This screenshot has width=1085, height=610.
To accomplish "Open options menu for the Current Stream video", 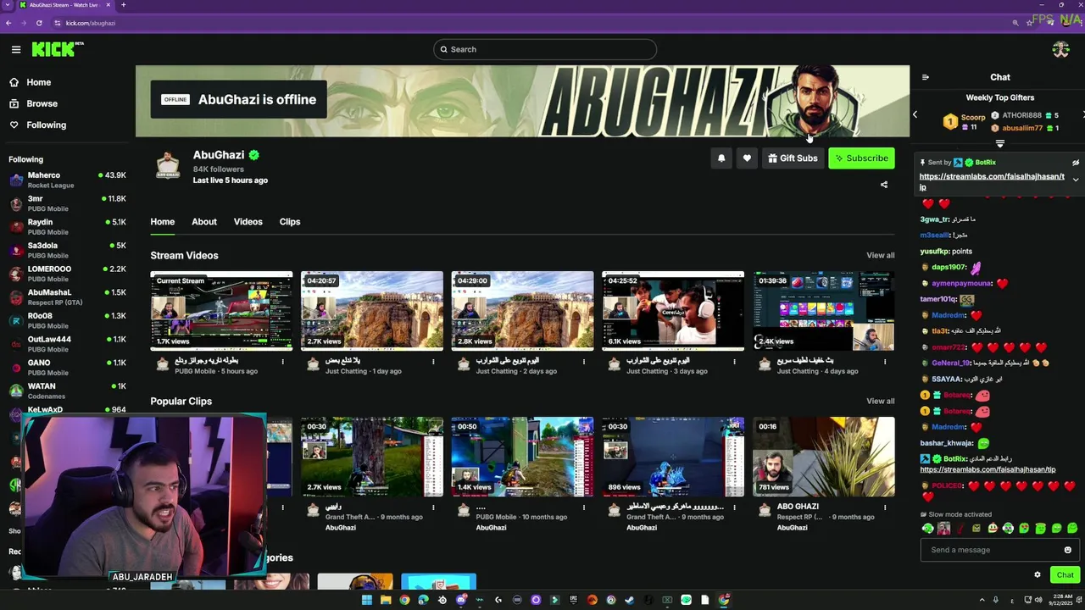I will coord(282,362).
